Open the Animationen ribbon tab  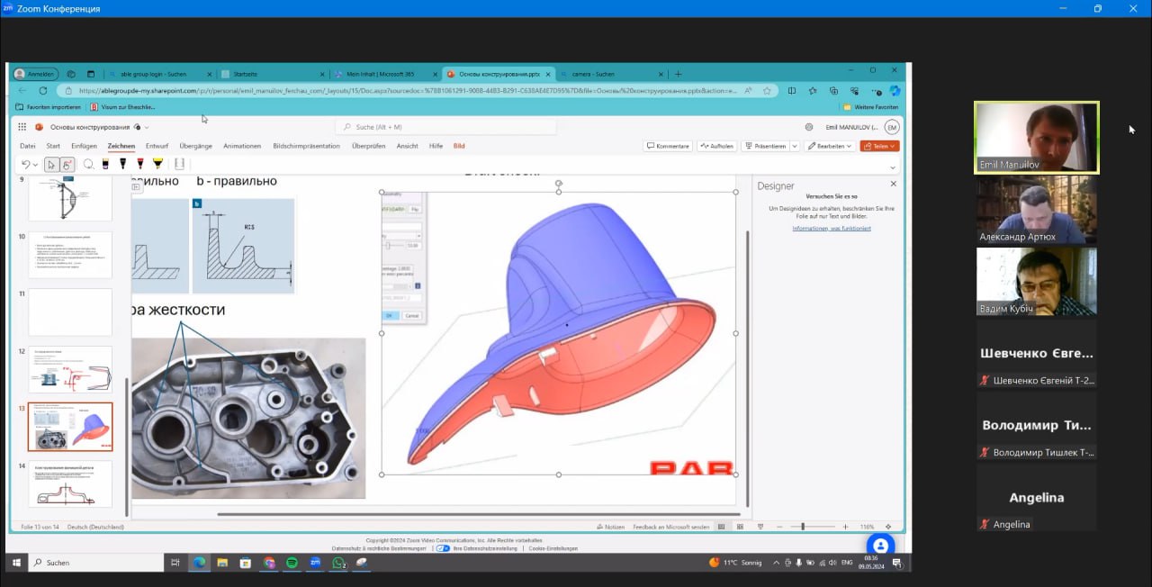242,146
